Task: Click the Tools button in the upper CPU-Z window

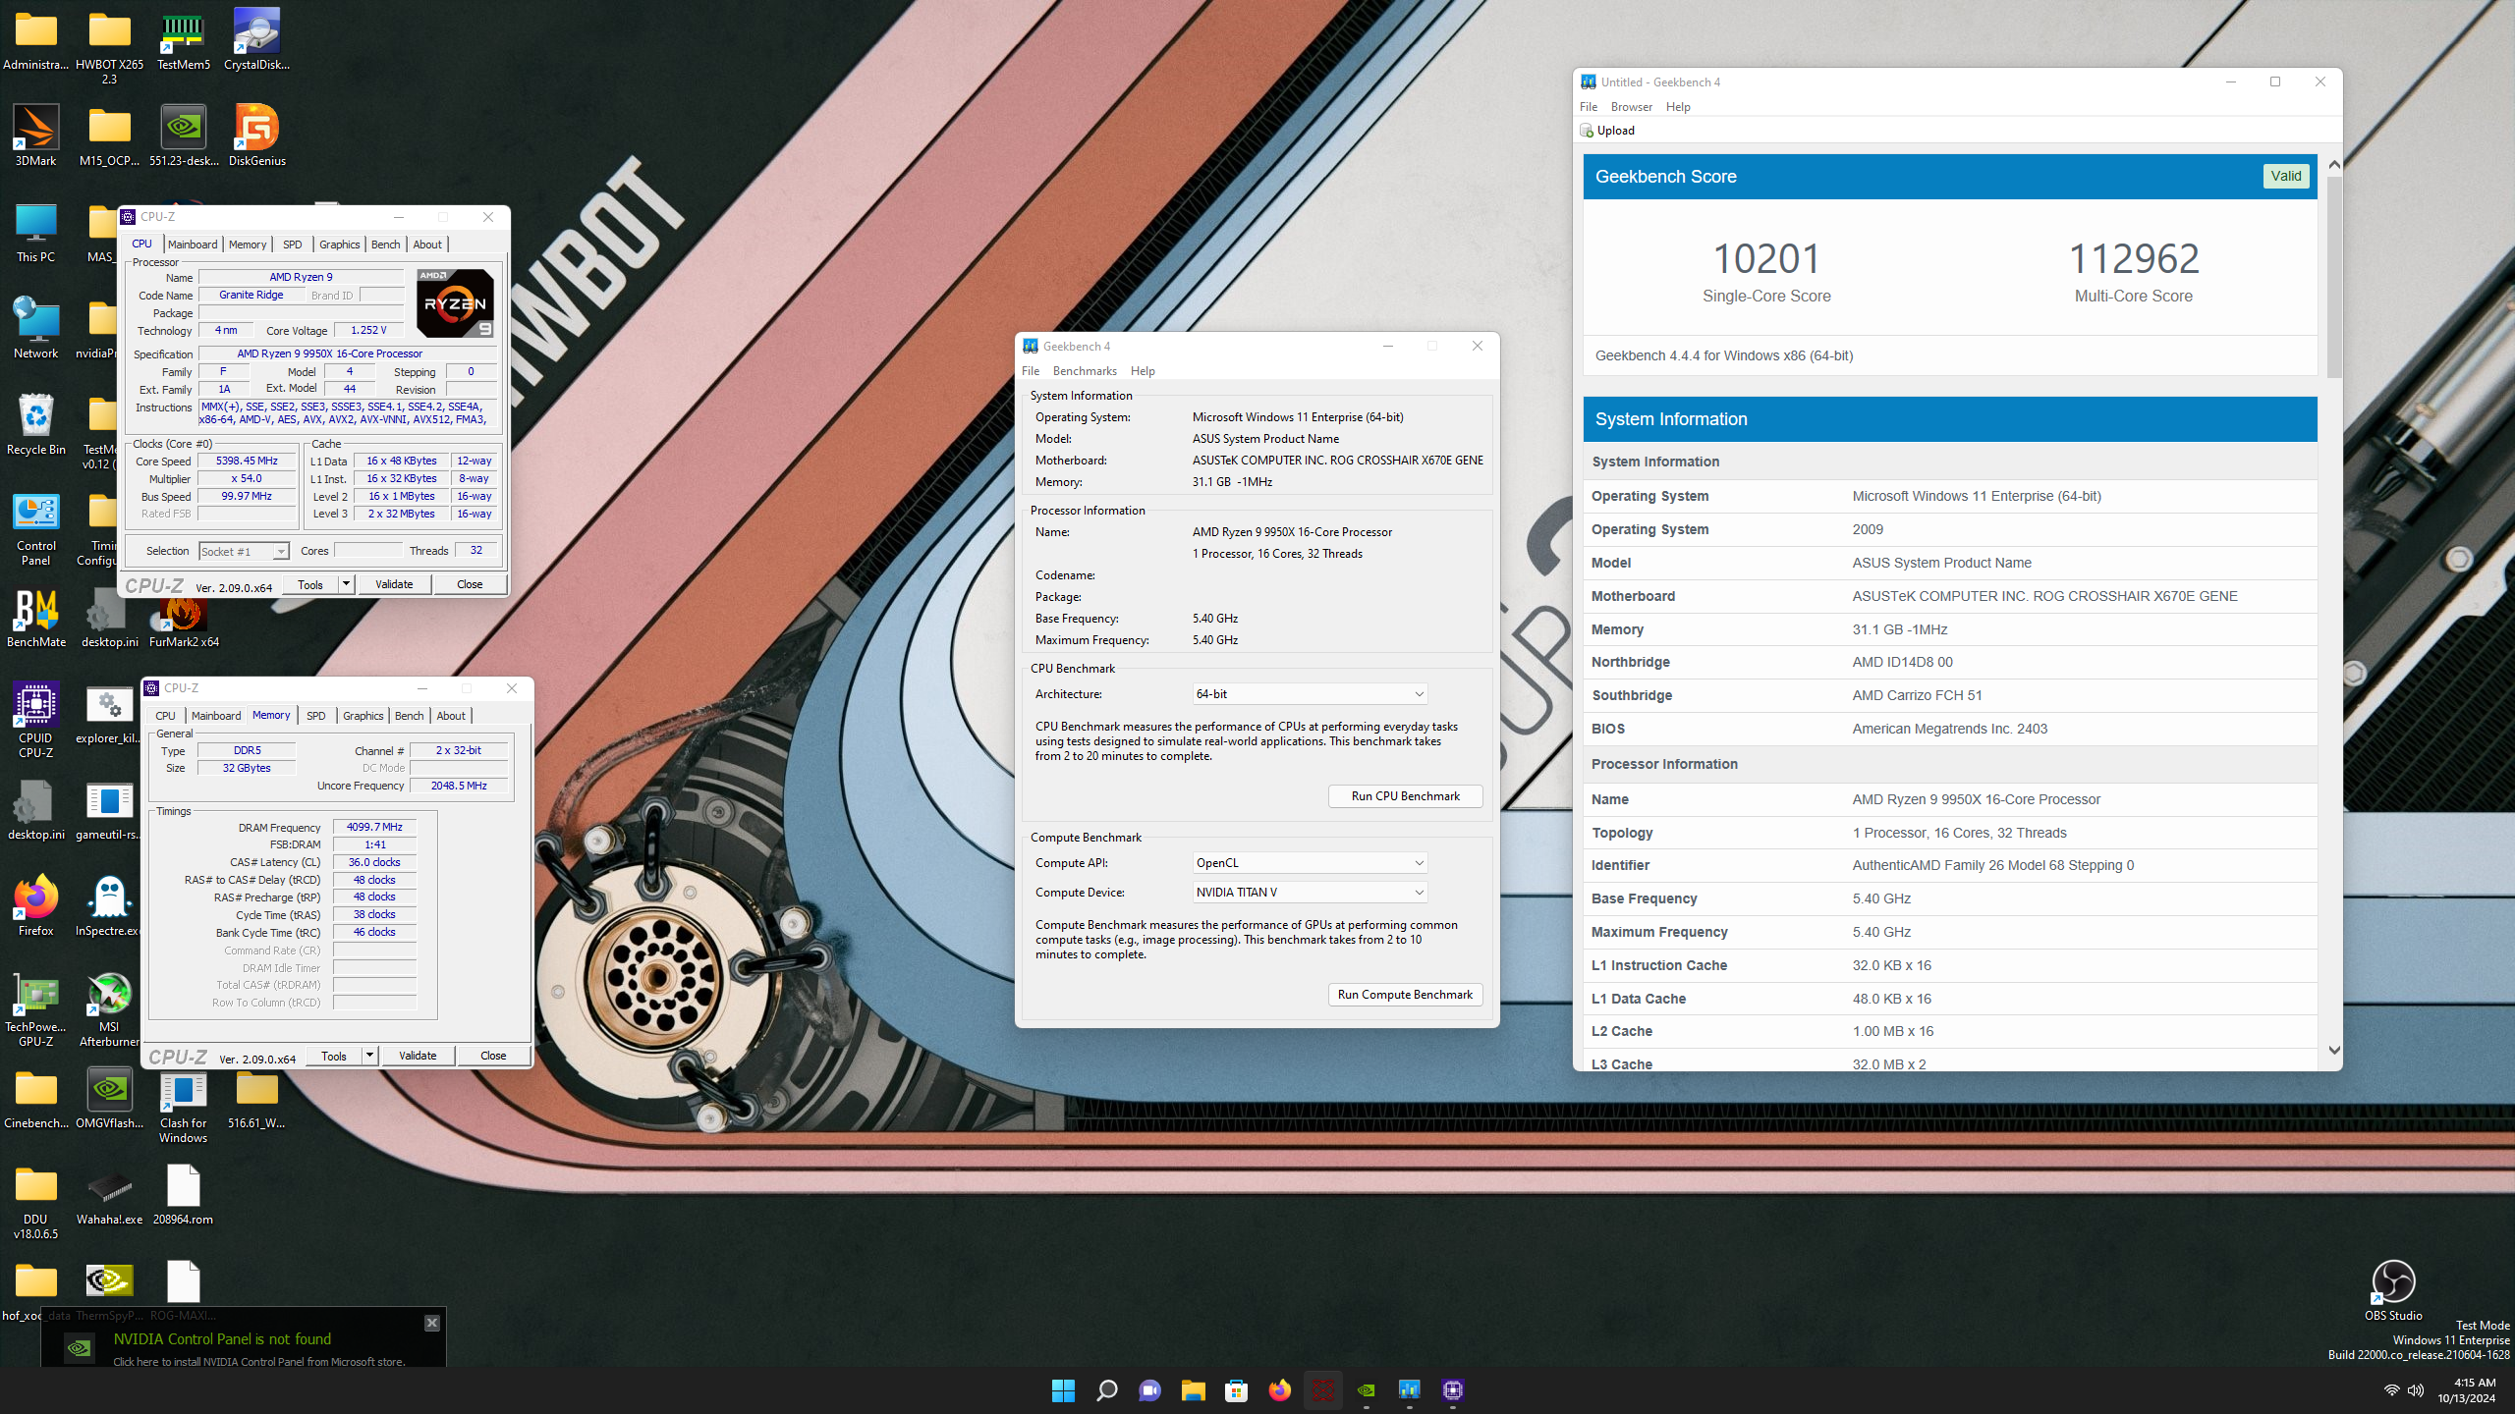Action: pyautogui.click(x=310, y=584)
